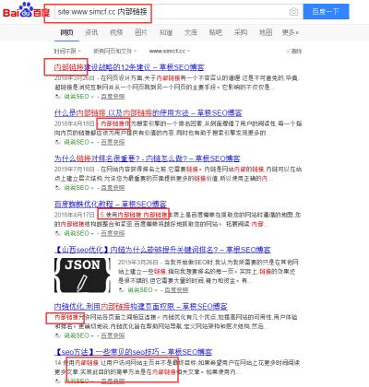Open 所有网页和文件 file type dropdown
This screenshot has width=369, height=387.
click(114, 51)
